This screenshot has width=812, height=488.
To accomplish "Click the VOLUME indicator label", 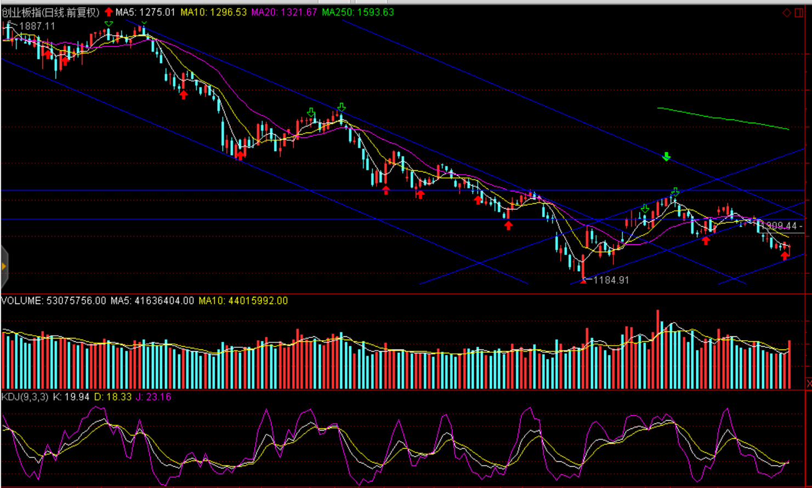I will click(x=22, y=301).
